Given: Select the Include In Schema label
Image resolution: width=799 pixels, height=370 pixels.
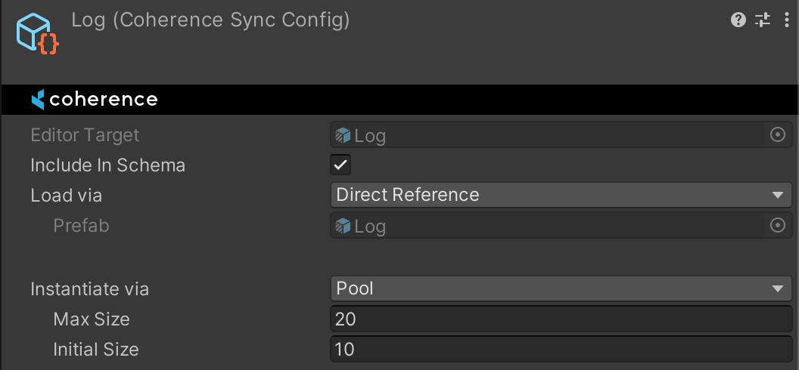Looking at the screenshot, I should tap(107, 165).
